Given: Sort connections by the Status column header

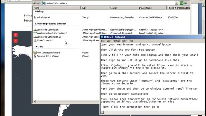Looking at the screenshot, I should point(124,8).
